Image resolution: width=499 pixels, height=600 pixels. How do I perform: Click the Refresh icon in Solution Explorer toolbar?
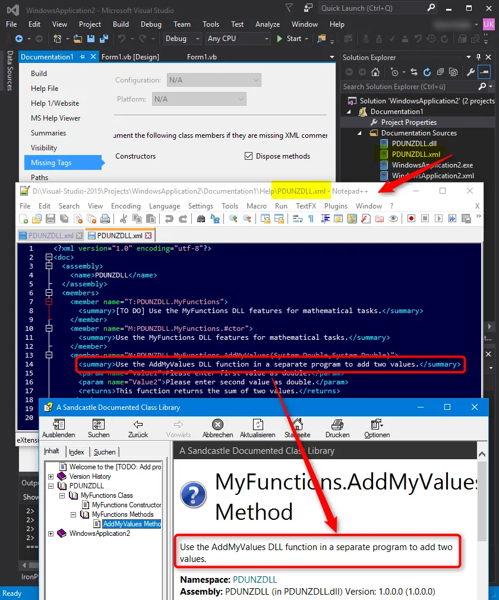pos(427,72)
